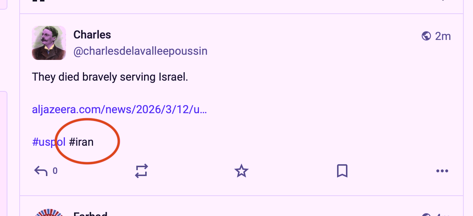The width and height of the screenshot is (473, 216).
Task: Click the 4m timestamp on Farhad's post
Action: [x=443, y=215]
